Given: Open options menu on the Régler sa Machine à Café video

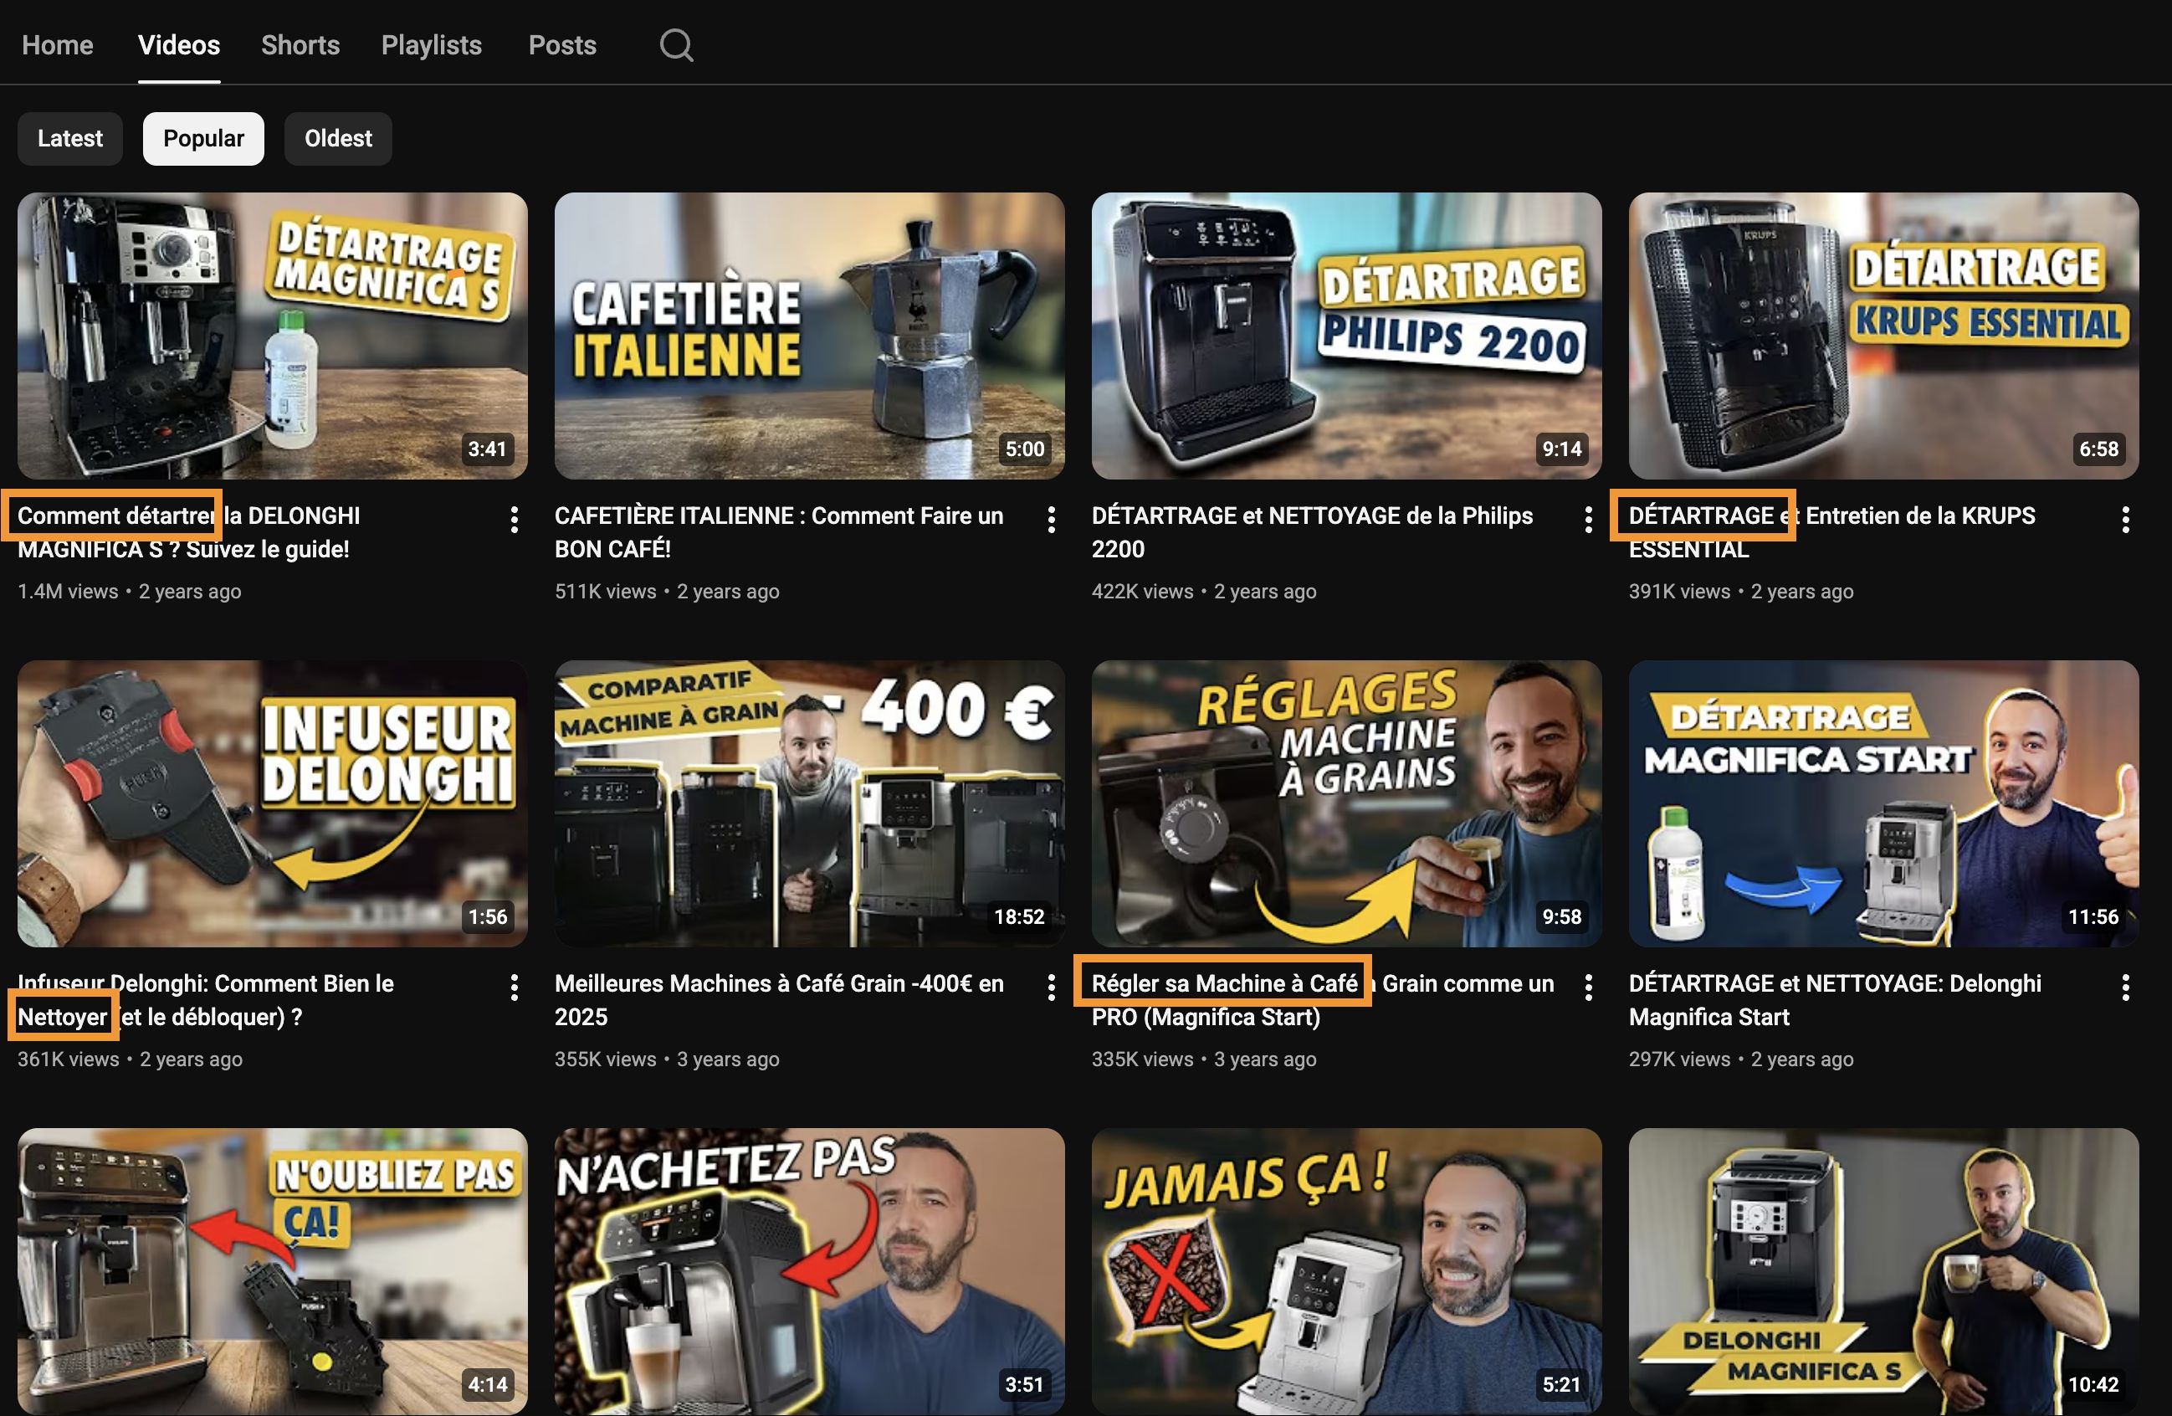Looking at the screenshot, I should (x=1588, y=986).
